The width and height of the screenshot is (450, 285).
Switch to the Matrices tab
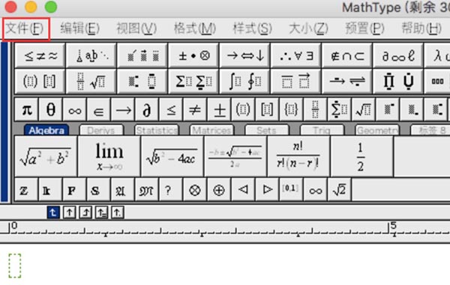click(x=211, y=130)
